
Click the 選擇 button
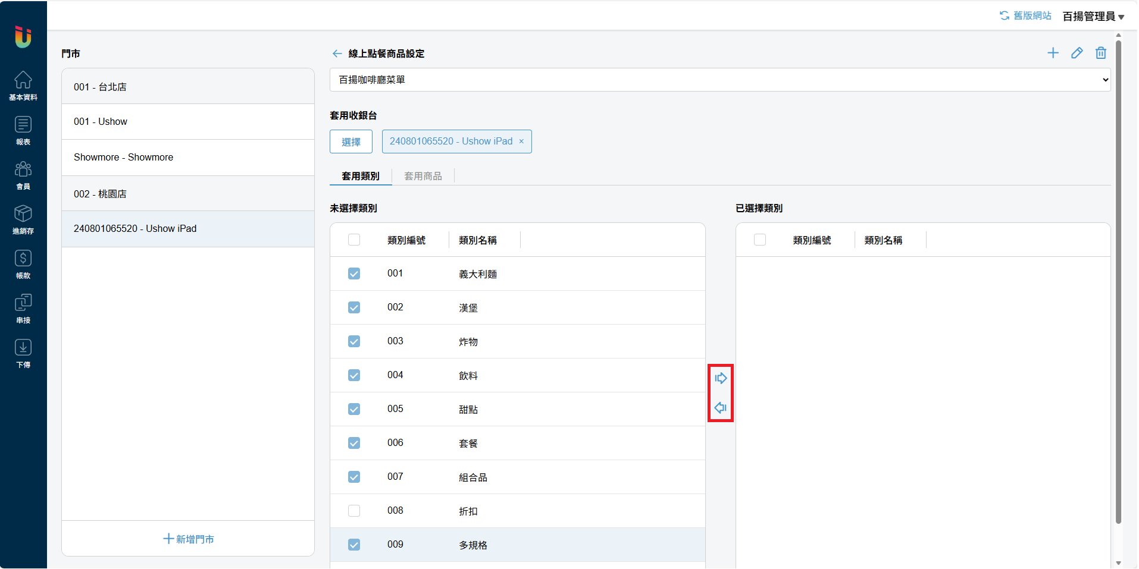[x=351, y=142]
